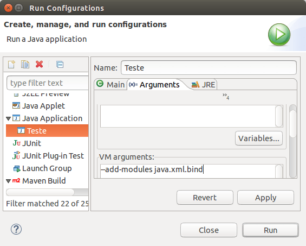Apply the configuration changes

pyautogui.click(x=265, y=198)
